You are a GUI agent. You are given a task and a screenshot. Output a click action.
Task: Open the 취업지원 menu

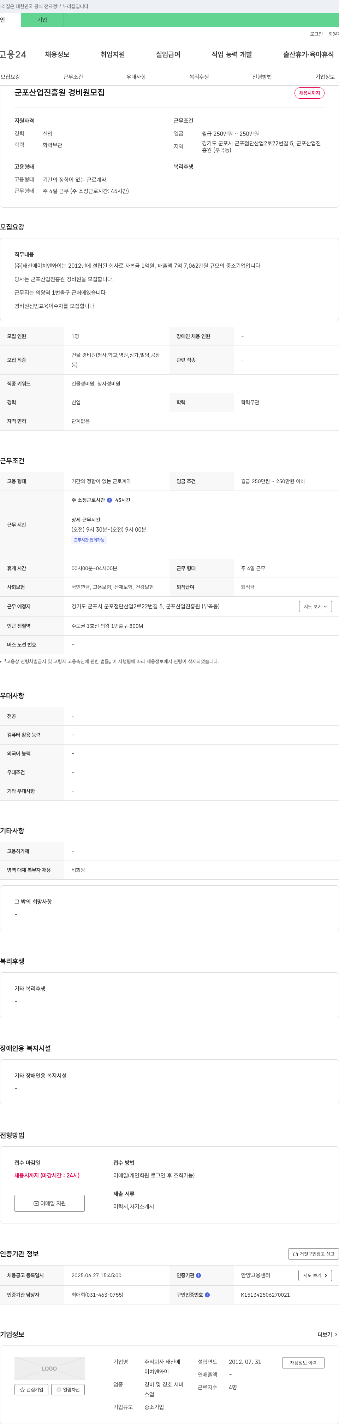coord(113,54)
